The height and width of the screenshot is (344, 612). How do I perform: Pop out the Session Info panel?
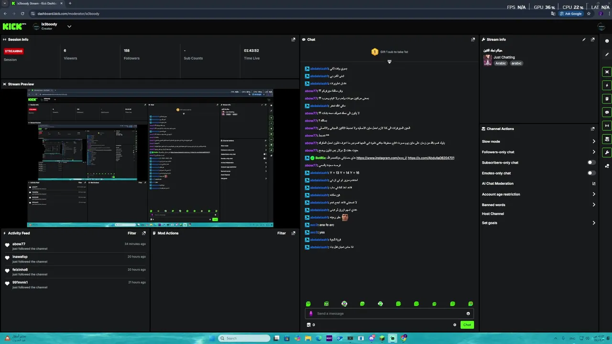pos(293,40)
